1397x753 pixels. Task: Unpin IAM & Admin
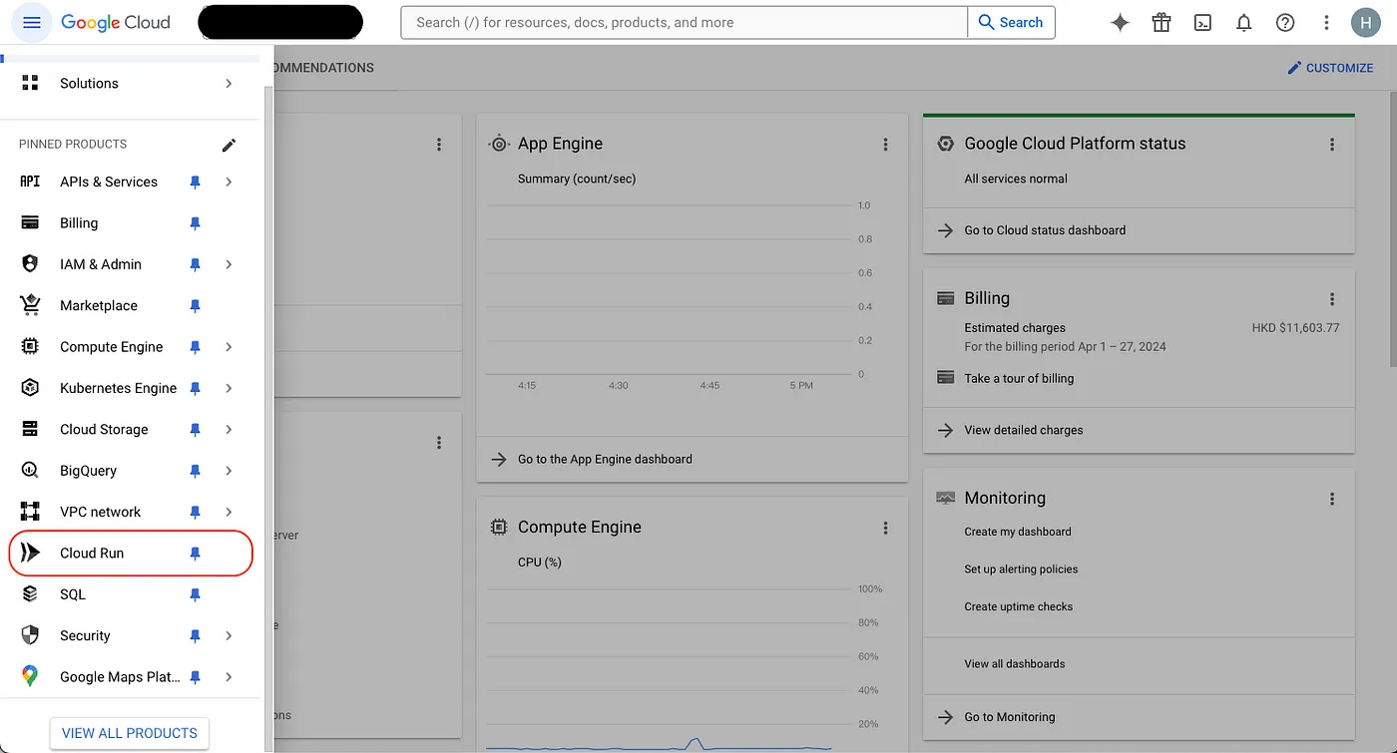coord(196,265)
